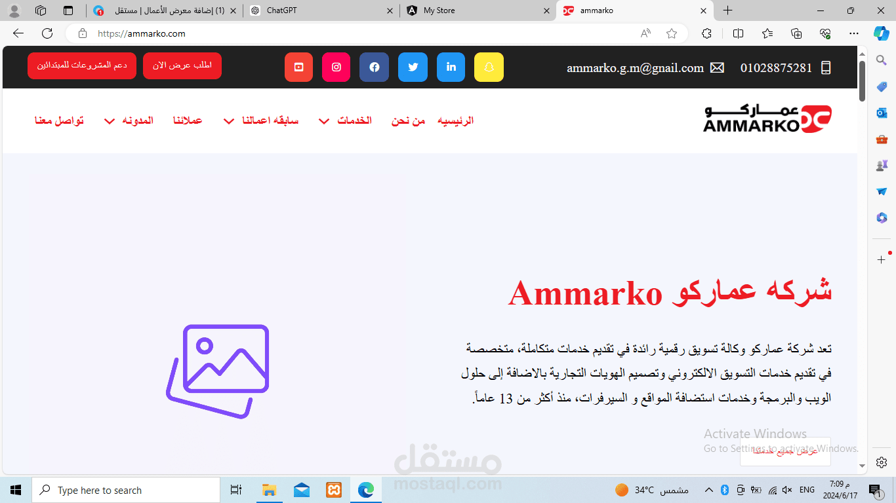
Task: Click the mobile phone icon in header
Action: tap(826, 67)
